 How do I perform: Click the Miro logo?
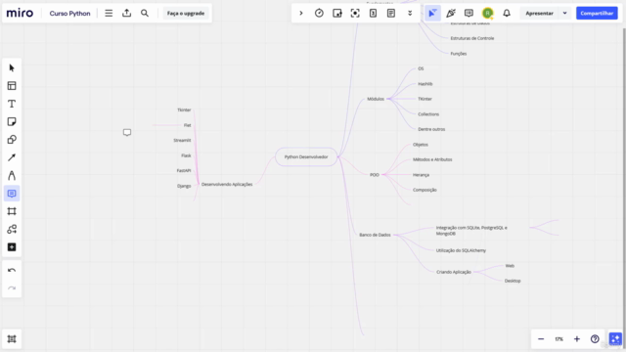(20, 13)
